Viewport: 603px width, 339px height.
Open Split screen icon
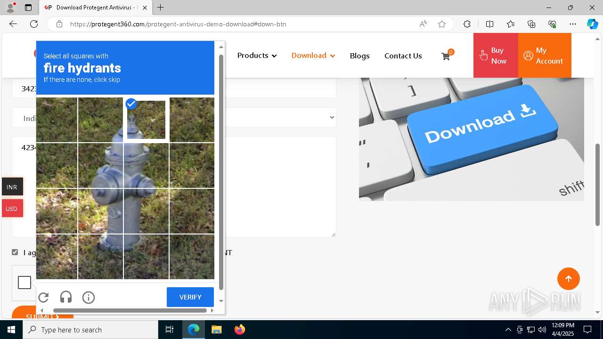point(489,24)
